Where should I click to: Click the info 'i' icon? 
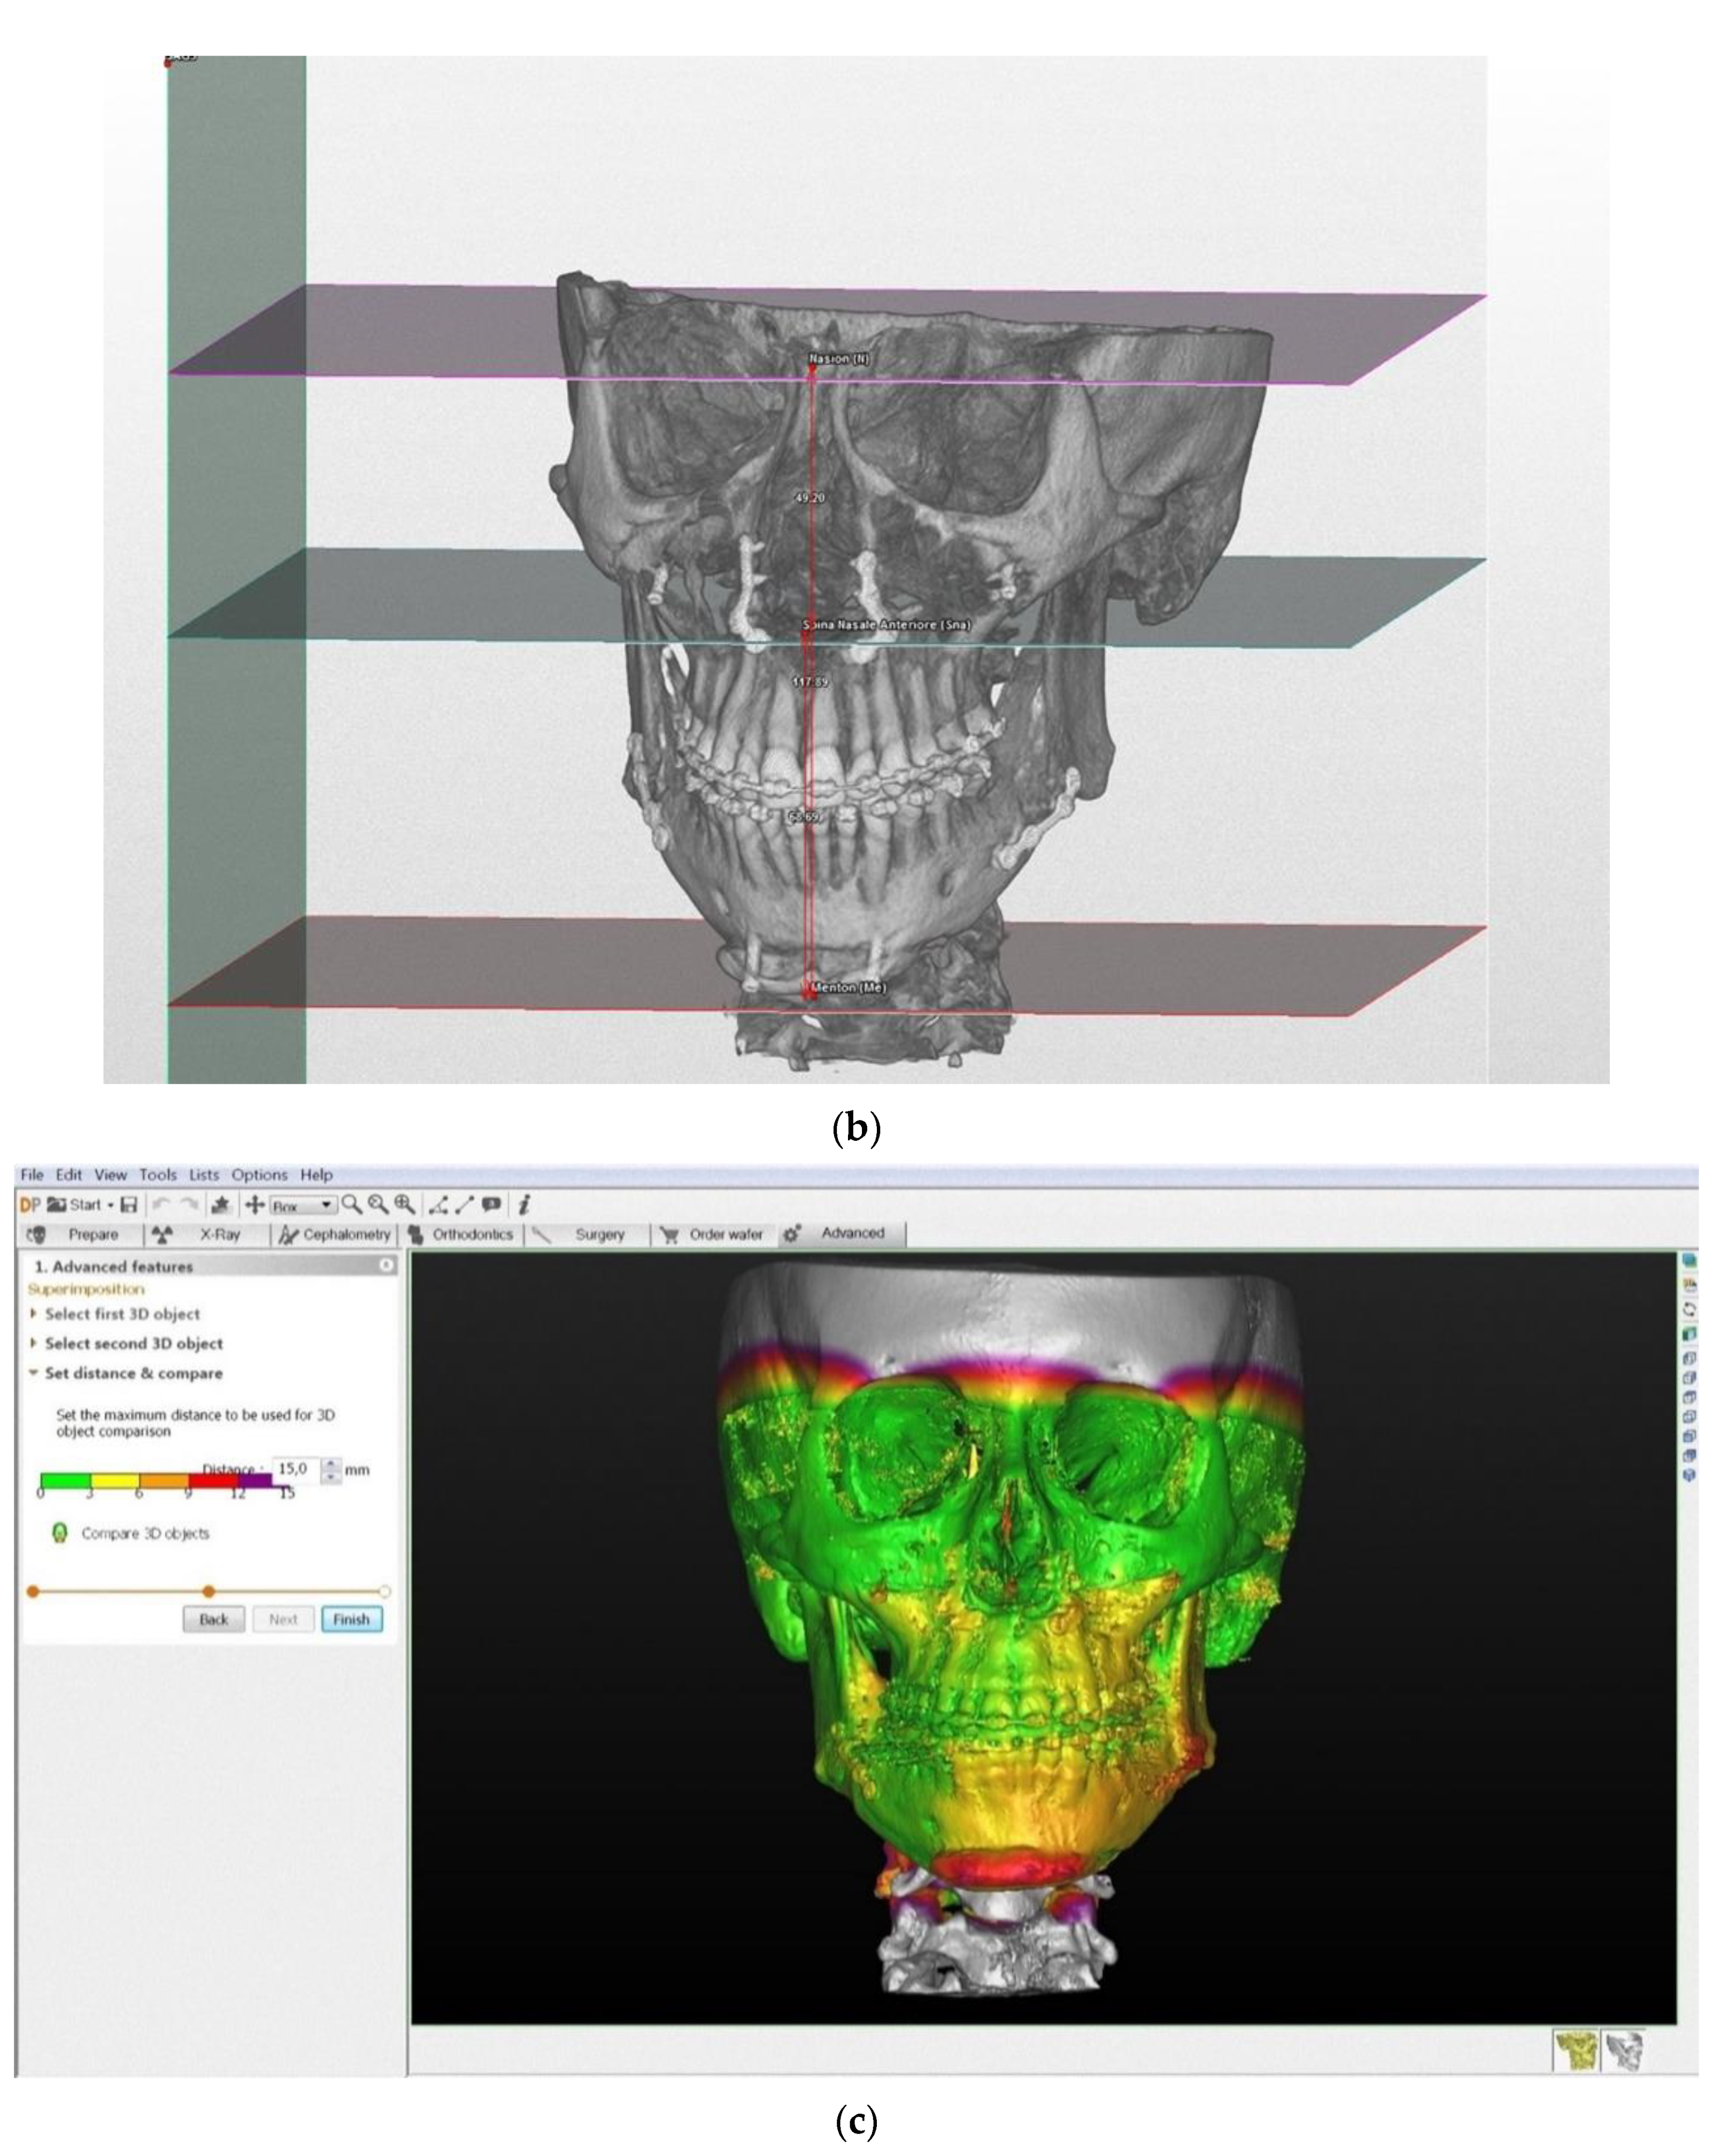click(525, 1205)
